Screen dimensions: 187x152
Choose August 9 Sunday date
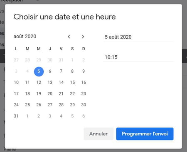[x=84, y=71]
